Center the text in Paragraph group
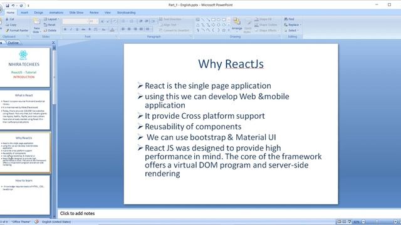Screen dimensions: 401x225 pos(129,29)
